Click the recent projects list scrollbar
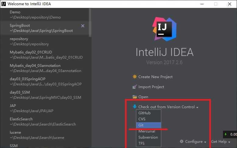 (90, 22)
